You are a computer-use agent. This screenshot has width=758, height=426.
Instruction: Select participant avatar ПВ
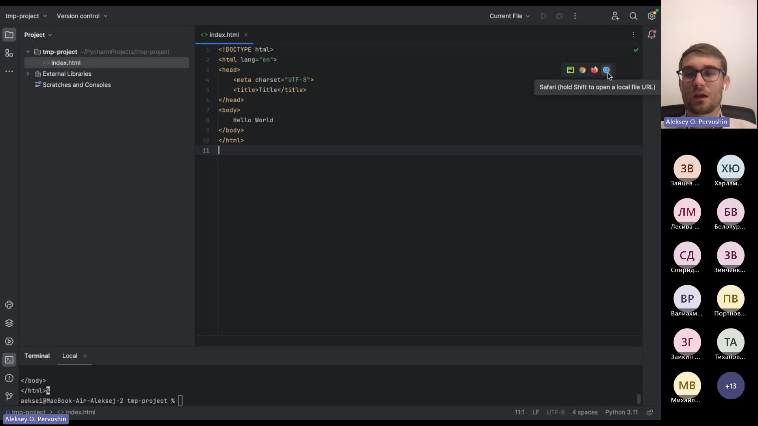[x=730, y=299]
